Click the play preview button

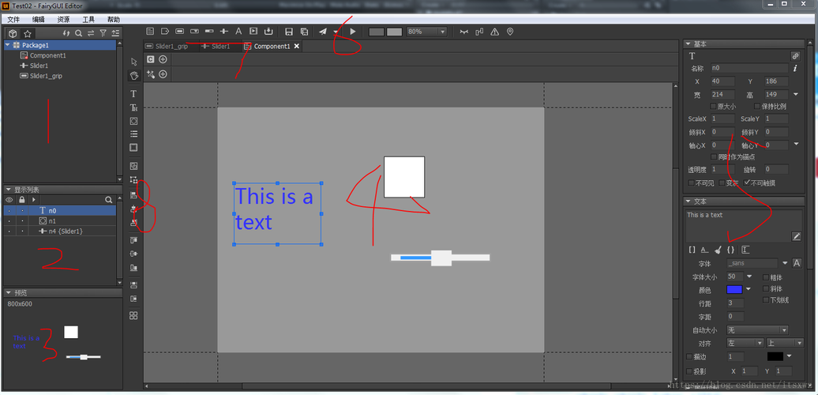point(353,32)
